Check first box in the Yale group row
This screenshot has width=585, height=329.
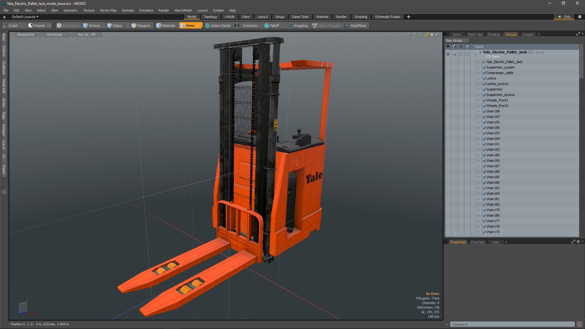tap(461, 54)
